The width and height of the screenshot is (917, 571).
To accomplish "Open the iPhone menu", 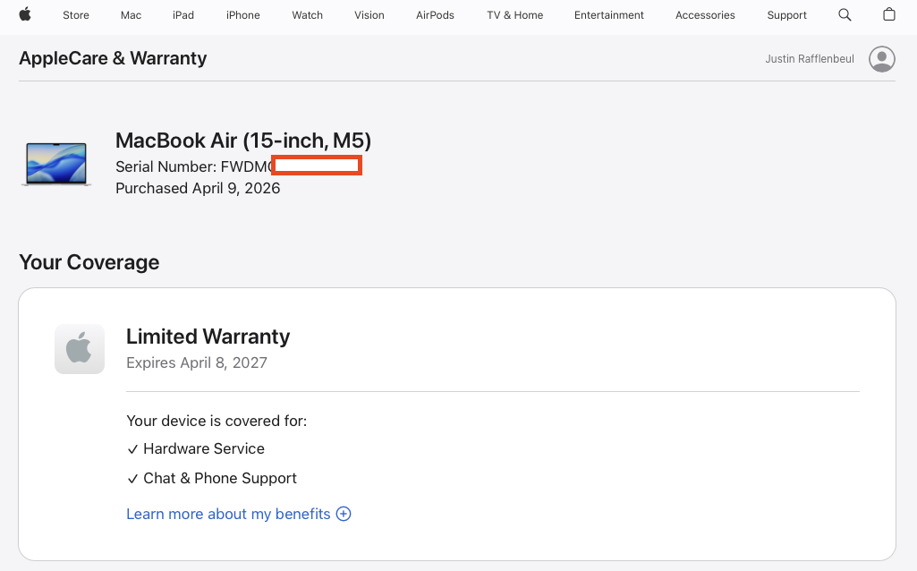I will pos(243,15).
